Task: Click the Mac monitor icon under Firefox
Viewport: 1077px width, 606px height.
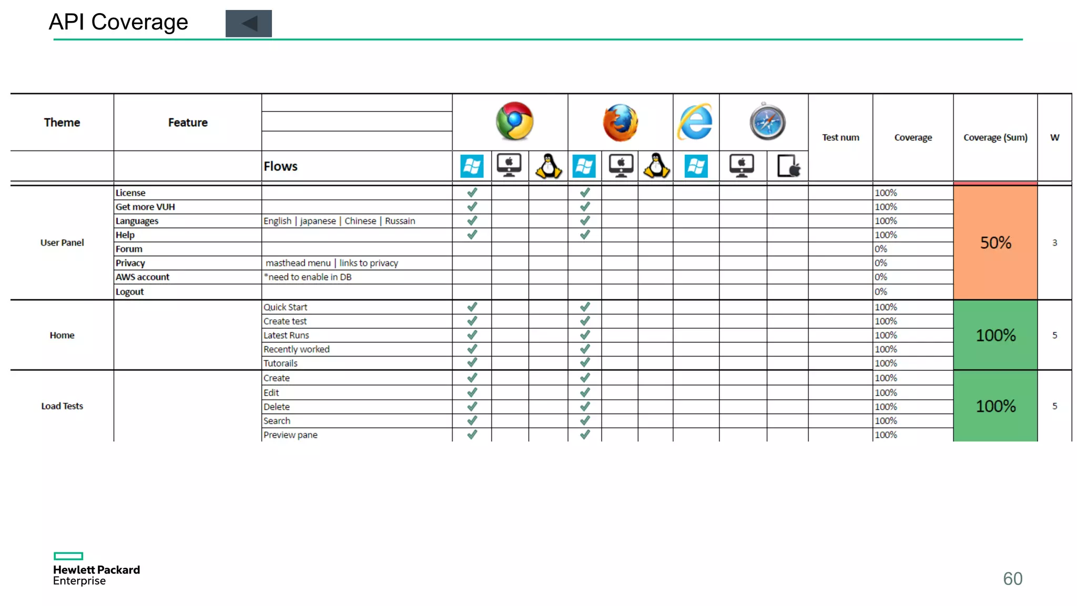Action: pos(620,166)
